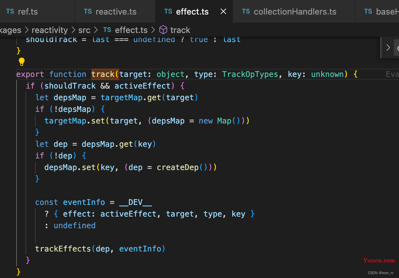Click the TS icon on collectionHandlers.ts tab
Viewport: 399px width, 278px height.
(246, 12)
